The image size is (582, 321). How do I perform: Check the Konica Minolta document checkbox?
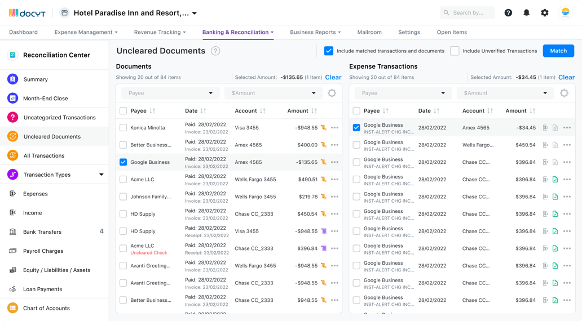(x=124, y=127)
